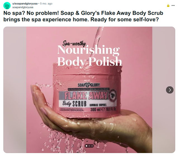Click the left blurred gallery margin
The height and width of the screenshot is (155, 178).
(15, 90)
